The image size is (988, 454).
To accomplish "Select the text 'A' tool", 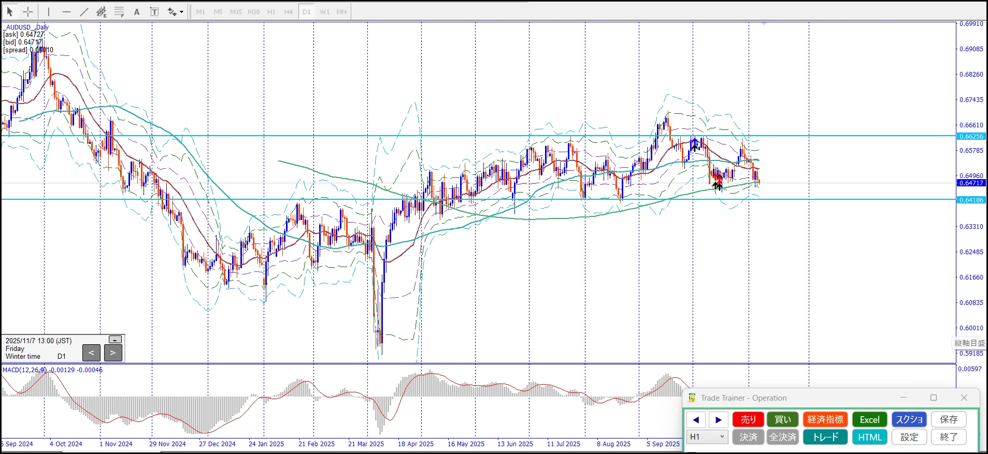I will (137, 11).
